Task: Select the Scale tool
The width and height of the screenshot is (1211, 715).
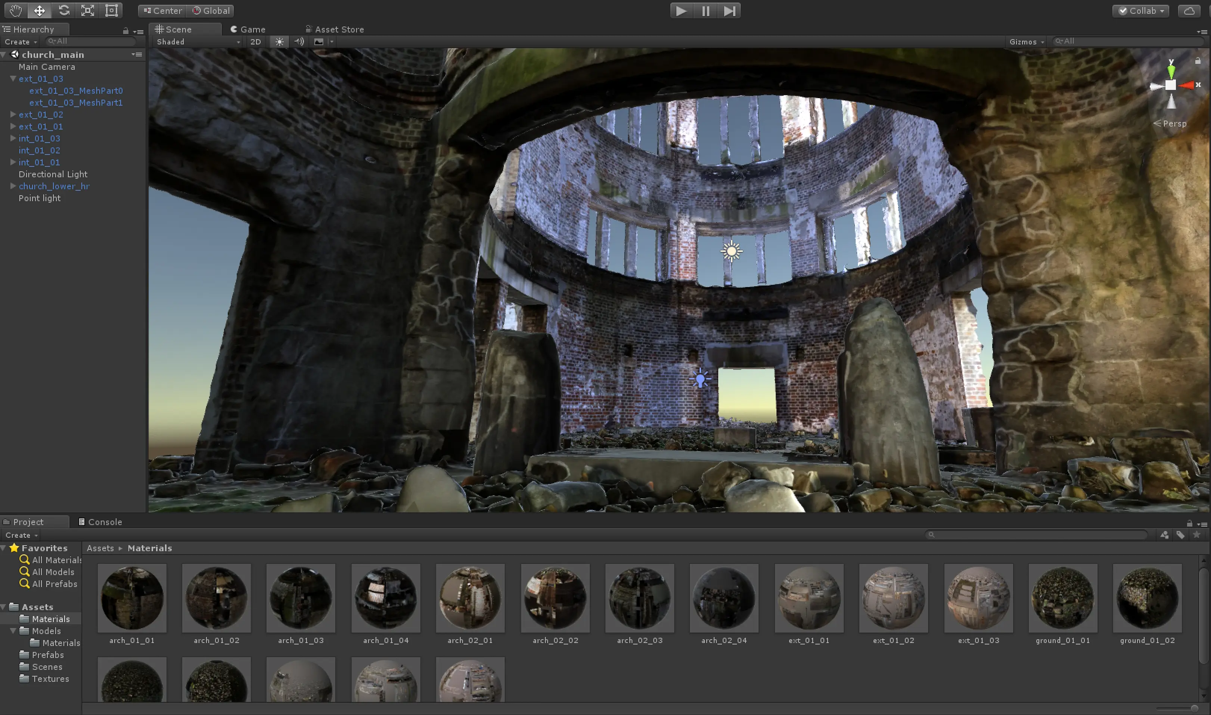Action: 87,10
